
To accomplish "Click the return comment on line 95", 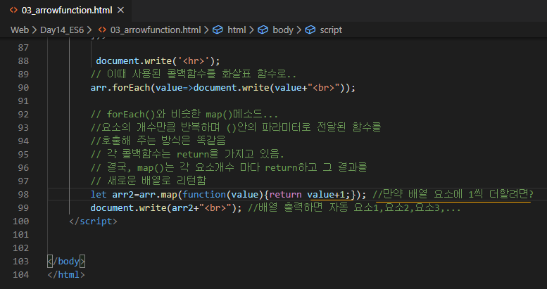I will (x=187, y=155).
